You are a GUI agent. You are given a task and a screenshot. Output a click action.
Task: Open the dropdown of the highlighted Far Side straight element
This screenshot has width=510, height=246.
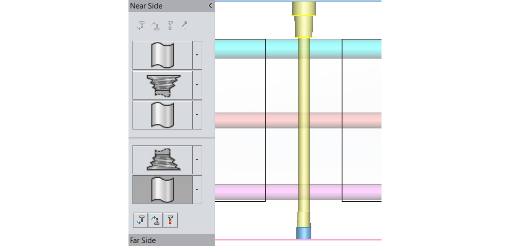(x=197, y=190)
